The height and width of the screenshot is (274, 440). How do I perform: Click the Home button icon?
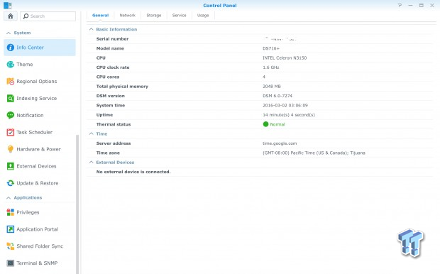tap(11, 16)
